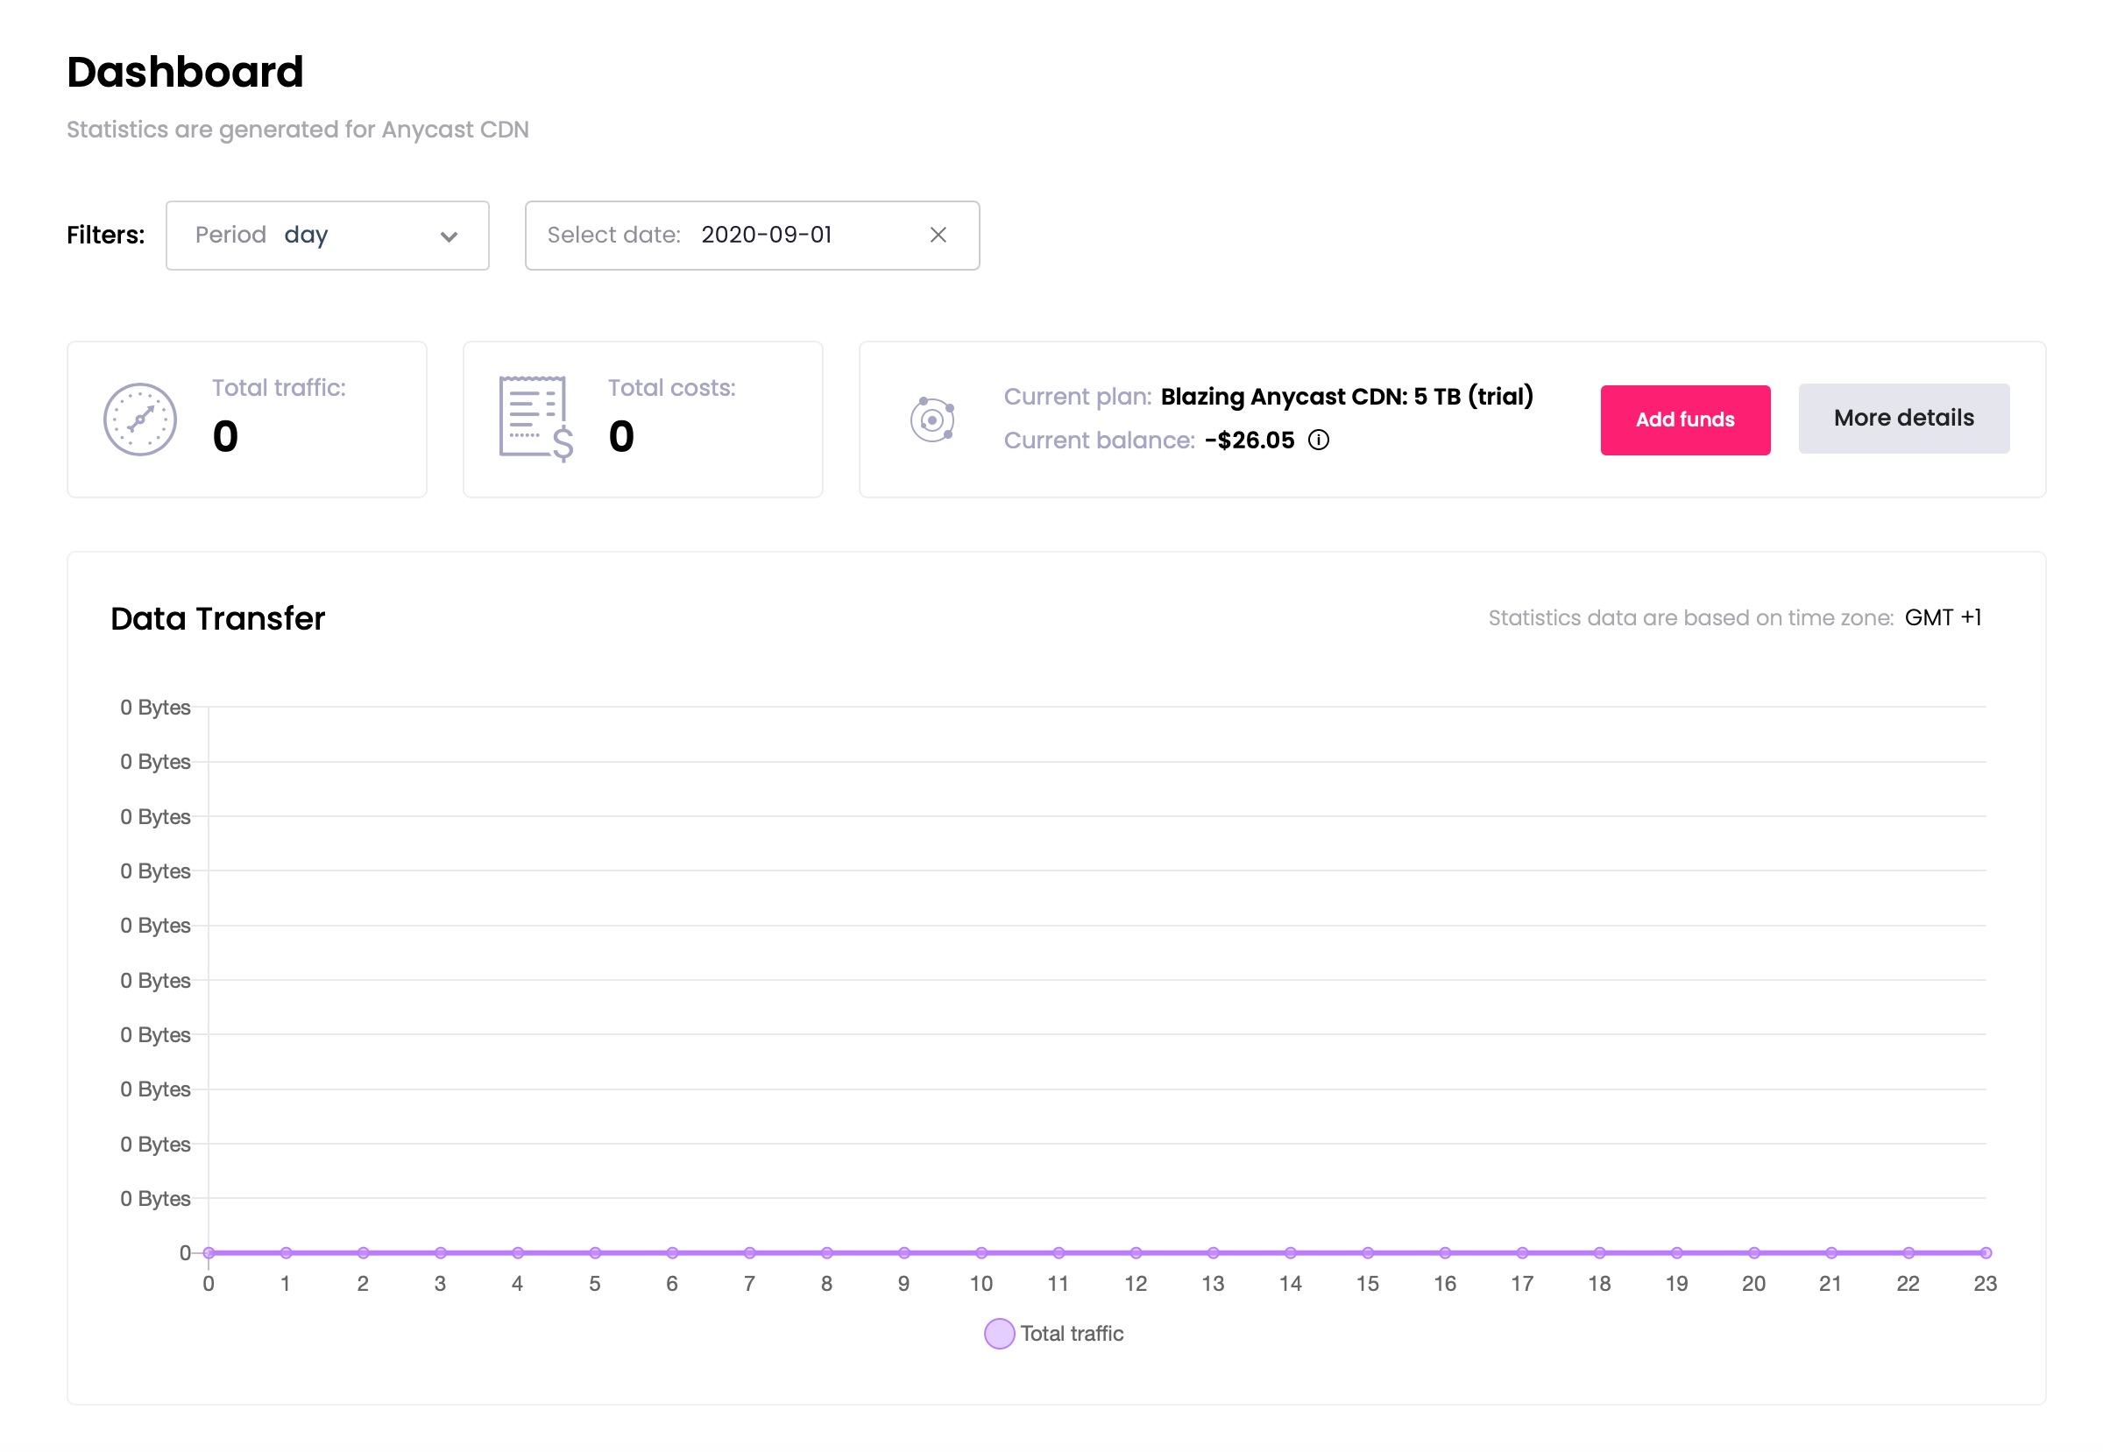Click the Total traffic compass icon

point(139,419)
